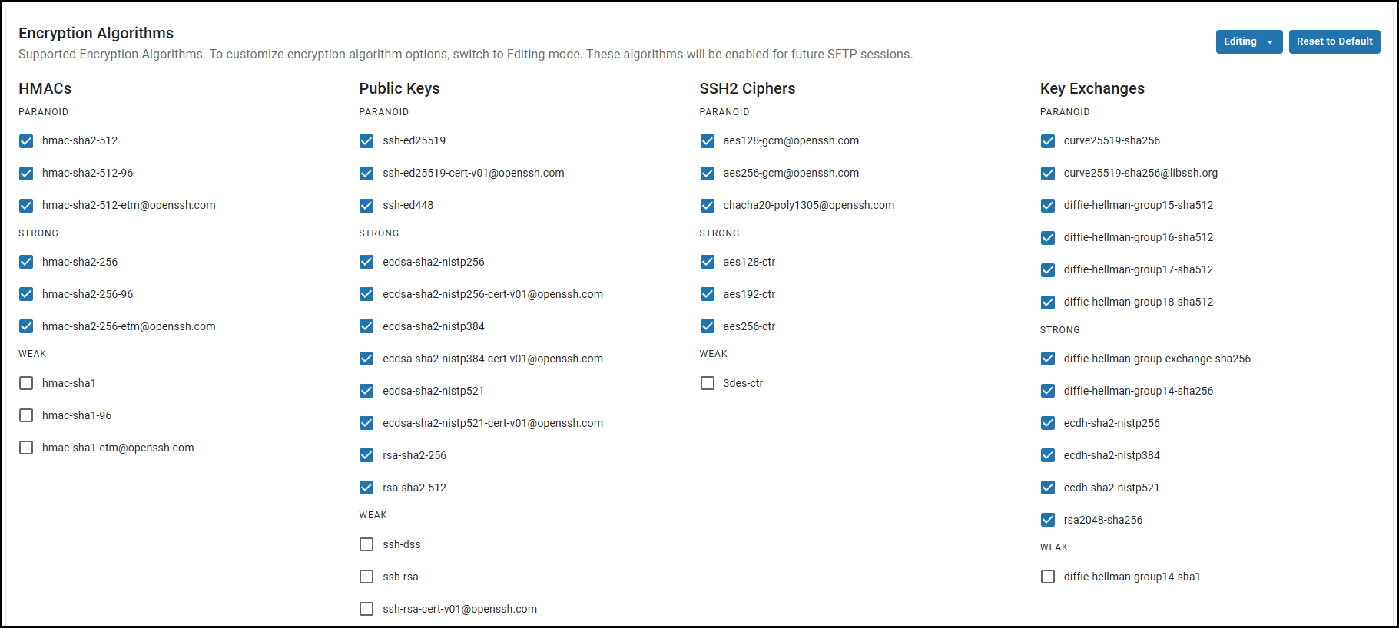Check hmac-sha1-etm@openssh.com box
Screen dimensions: 1399x628
pyautogui.click(x=26, y=448)
